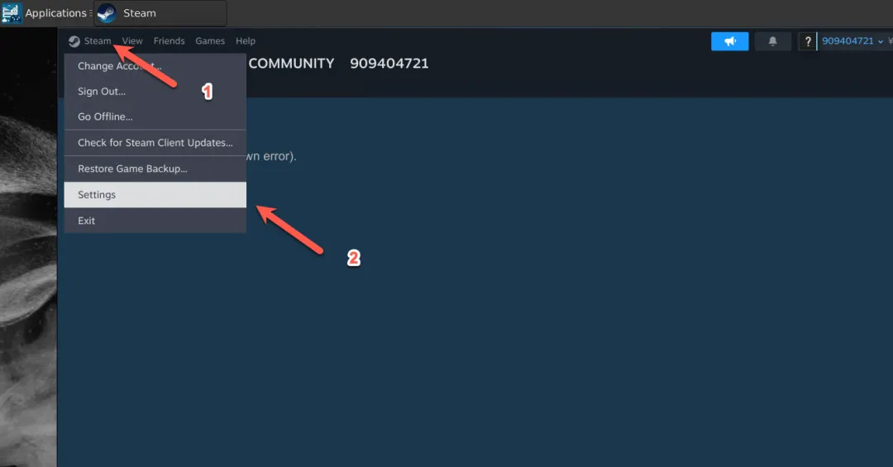Click Exit in the Steam menu
This screenshot has height=467, width=893.
click(x=87, y=221)
